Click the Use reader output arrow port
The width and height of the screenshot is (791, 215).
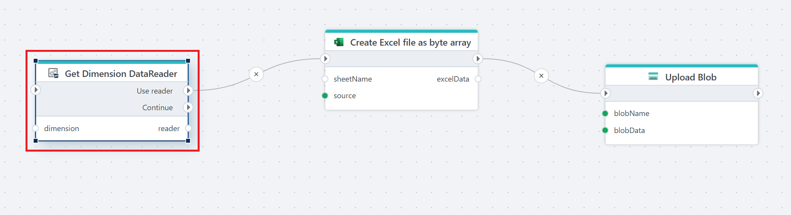(188, 90)
